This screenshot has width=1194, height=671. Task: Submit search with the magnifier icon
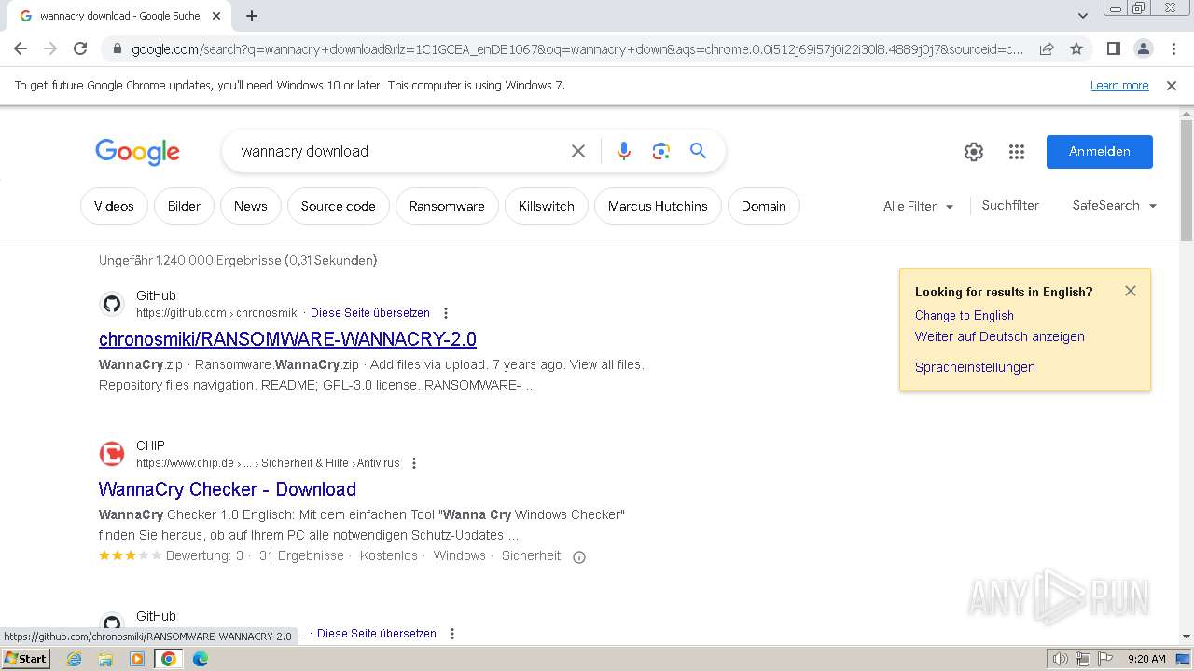coord(698,151)
